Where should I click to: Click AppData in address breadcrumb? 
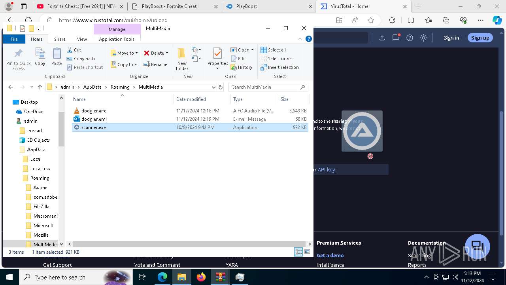click(92, 87)
